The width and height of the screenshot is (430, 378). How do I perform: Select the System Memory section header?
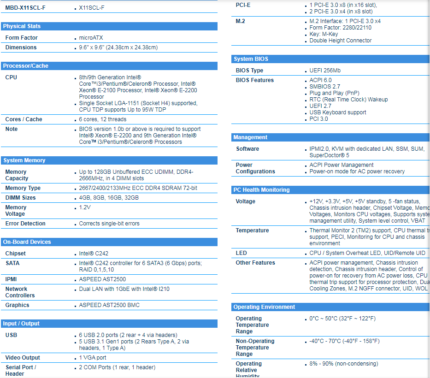pos(24,160)
